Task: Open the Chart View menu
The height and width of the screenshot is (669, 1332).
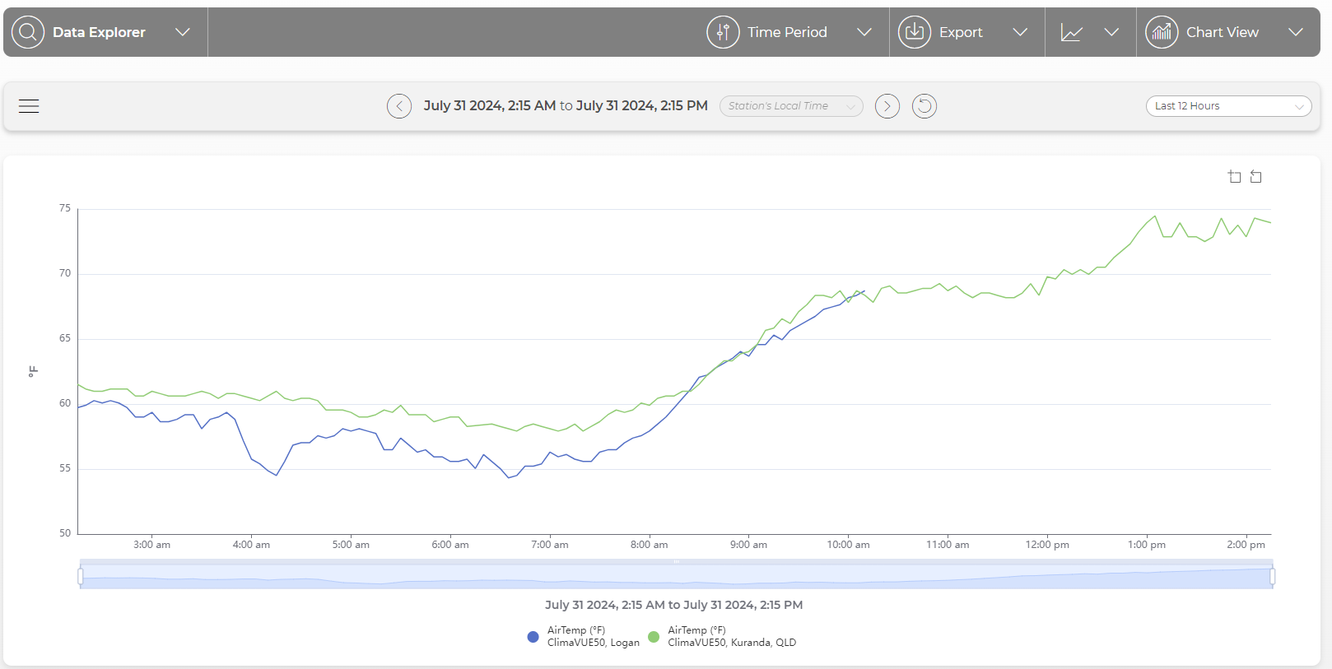Action: pyautogui.click(x=1295, y=32)
